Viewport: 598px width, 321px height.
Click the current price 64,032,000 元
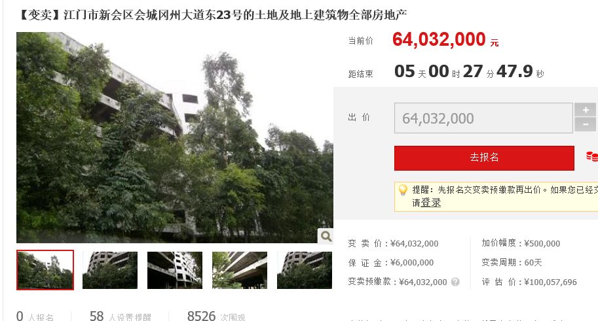point(445,40)
